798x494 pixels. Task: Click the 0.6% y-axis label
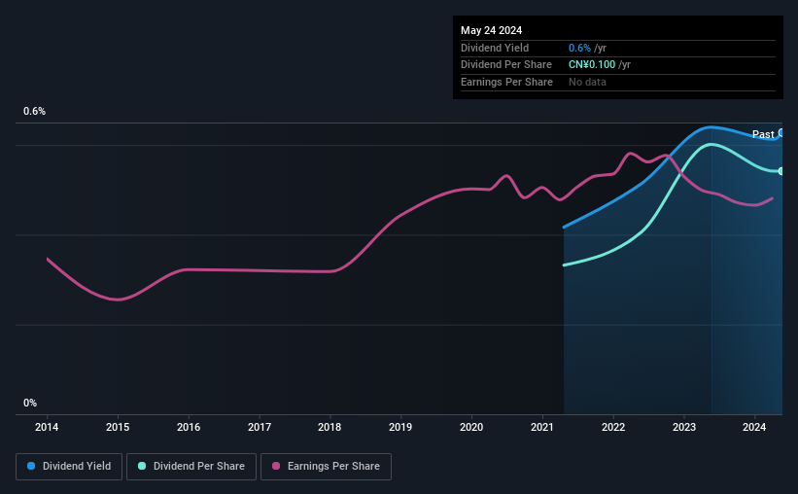[x=35, y=111]
